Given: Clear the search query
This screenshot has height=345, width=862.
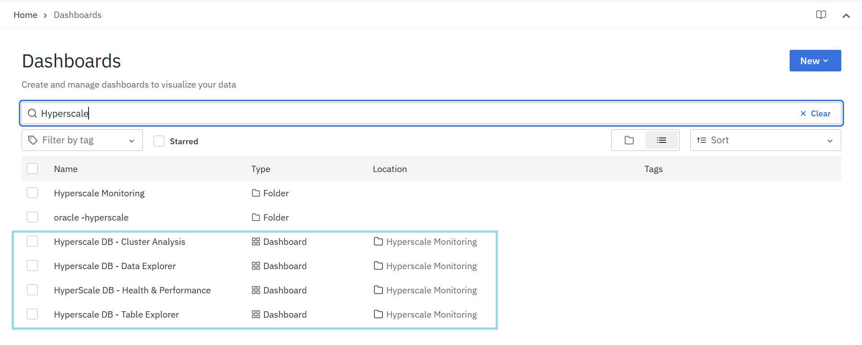Looking at the screenshot, I should coord(815,114).
